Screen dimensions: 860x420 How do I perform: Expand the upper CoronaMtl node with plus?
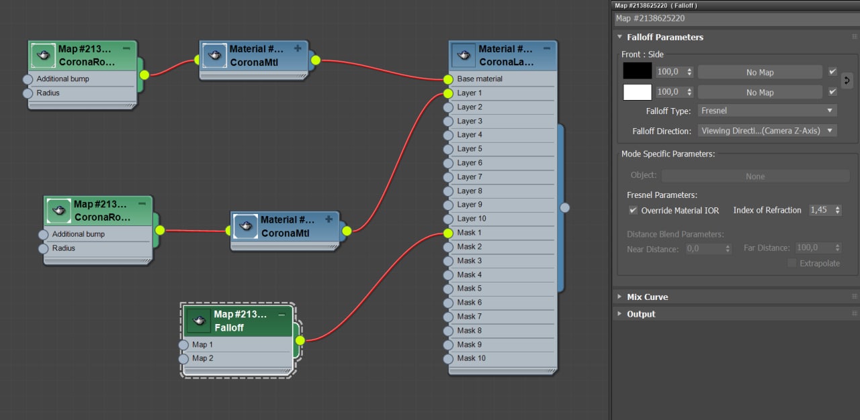[298, 48]
